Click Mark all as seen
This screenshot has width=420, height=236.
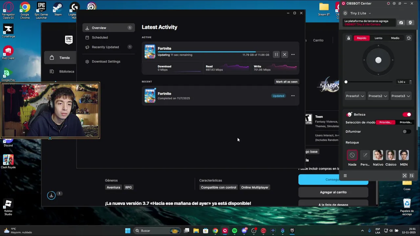(x=287, y=82)
